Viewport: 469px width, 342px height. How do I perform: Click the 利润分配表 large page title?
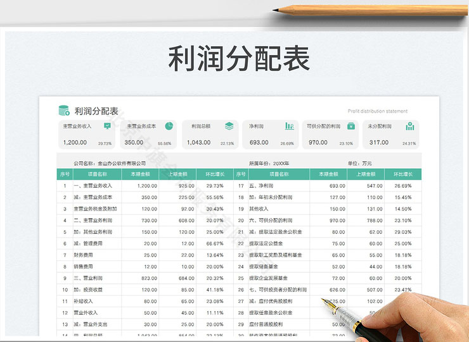[239, 59]
